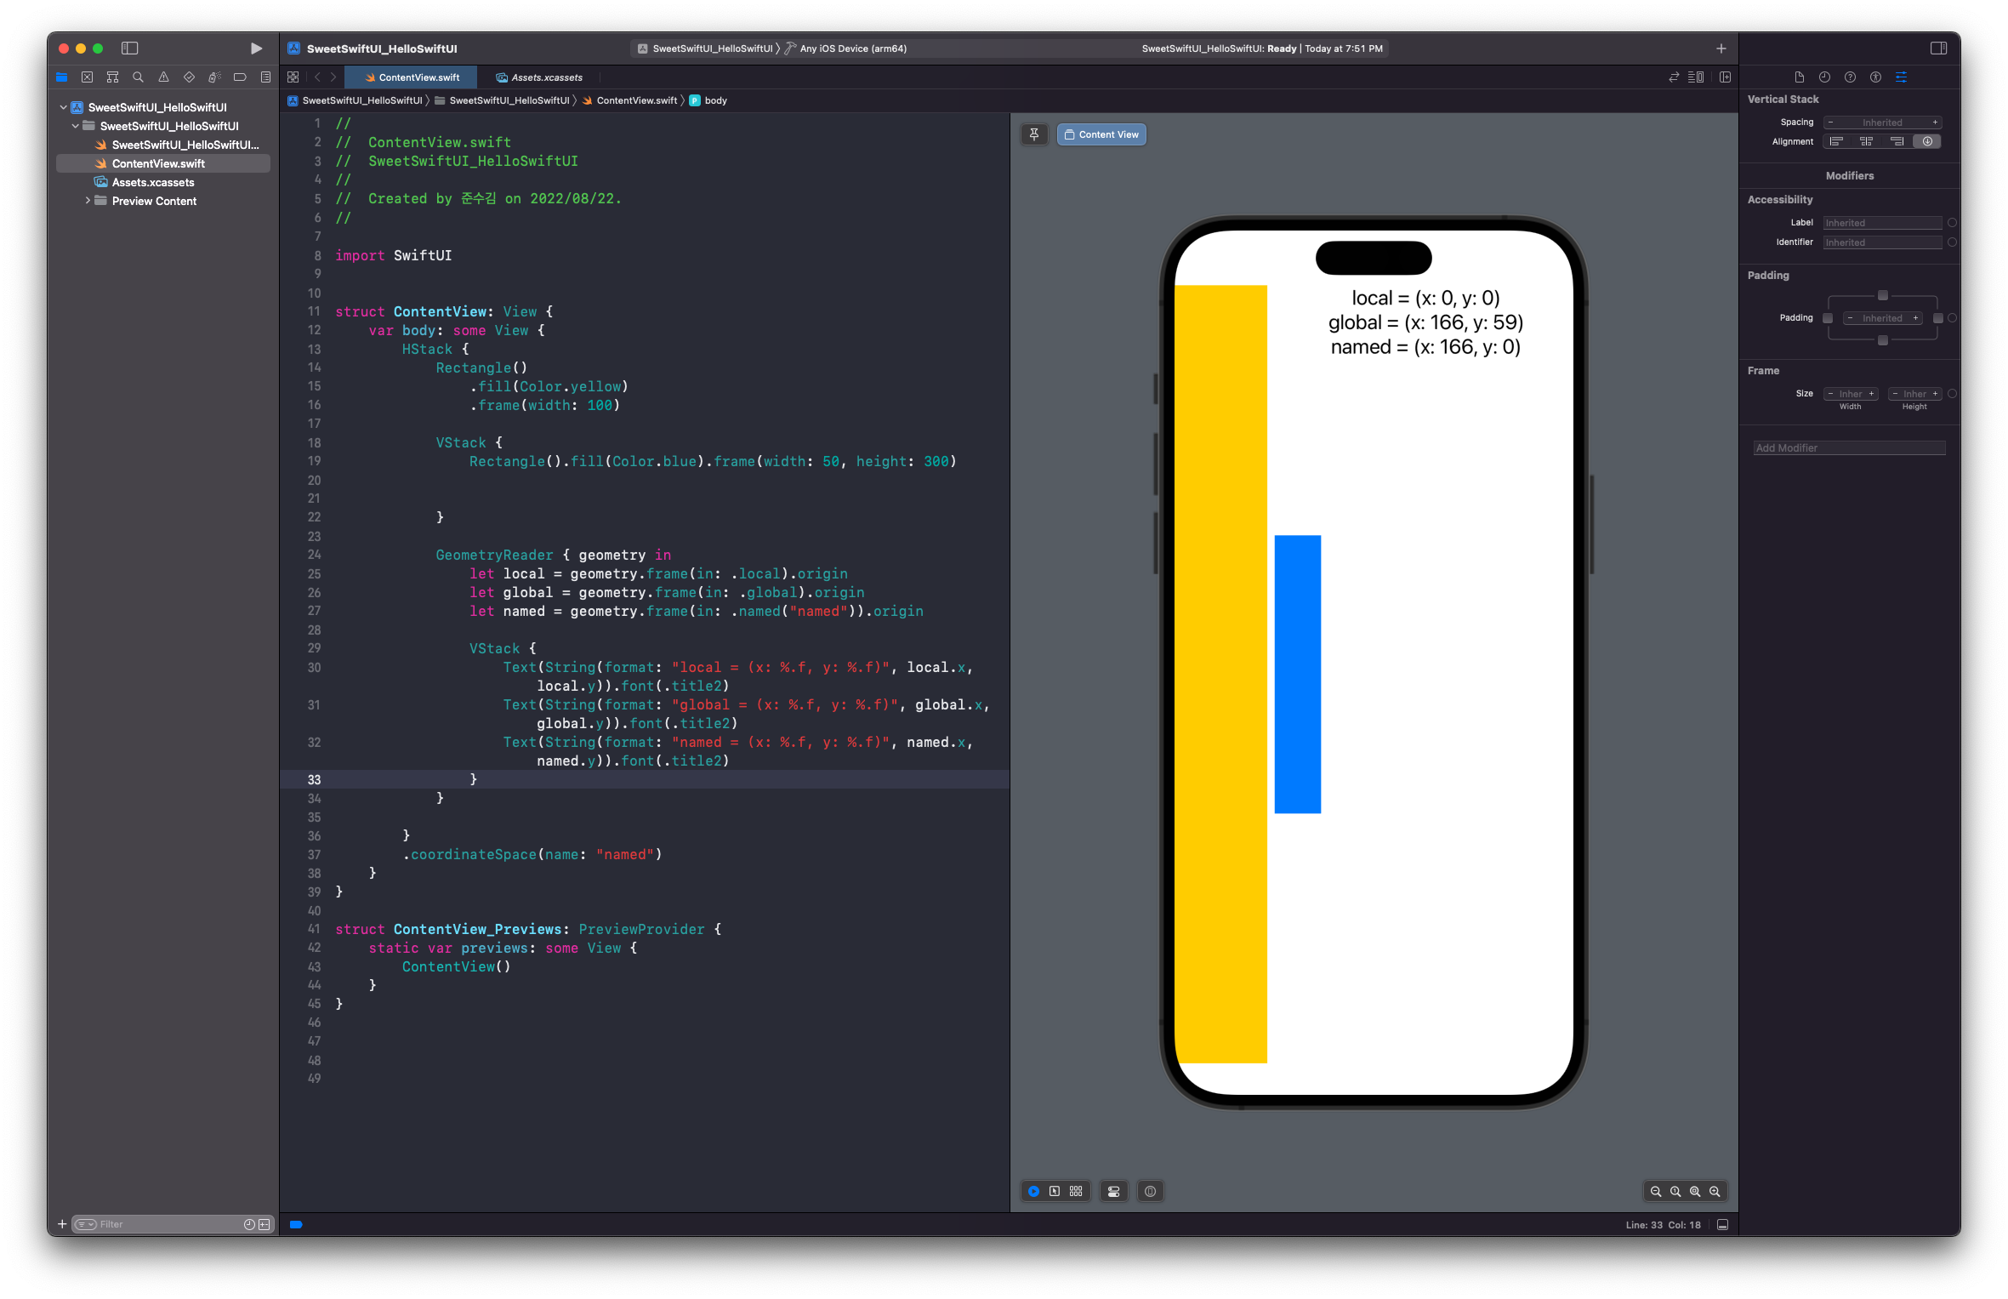
Task: Open preview Device Settings icon
Action: [x=1113, y=1191]
